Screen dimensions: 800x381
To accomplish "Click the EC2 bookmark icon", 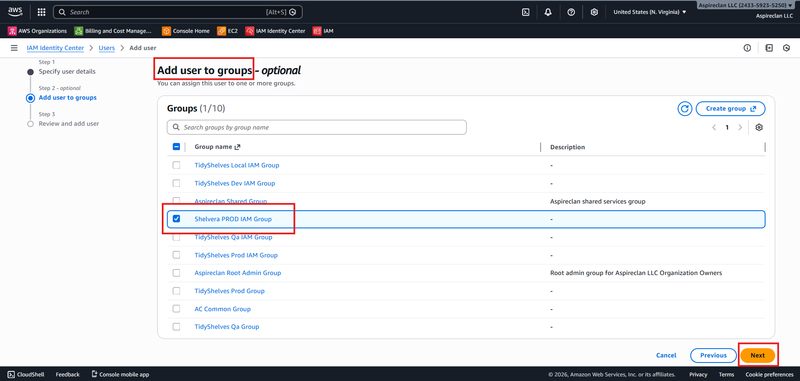I will coord(221,31).
